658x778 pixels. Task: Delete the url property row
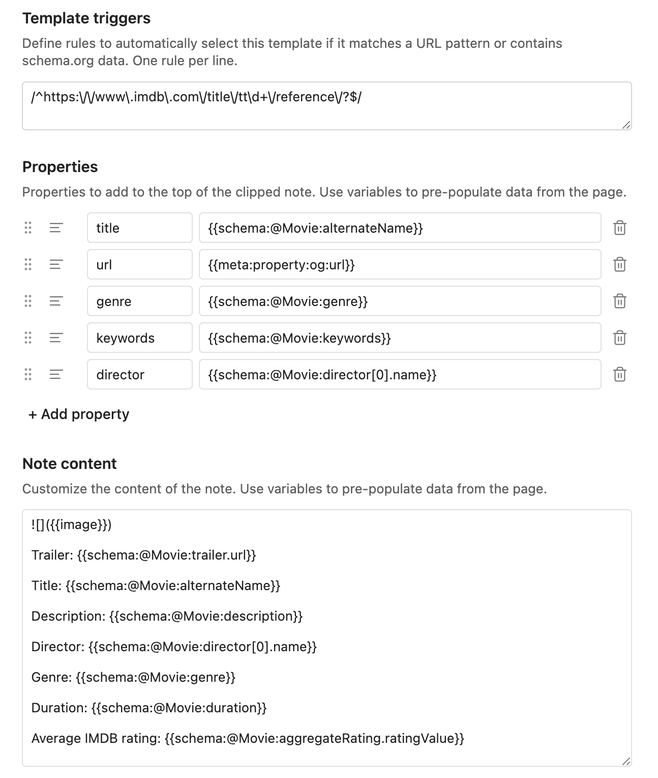point(619,265)
